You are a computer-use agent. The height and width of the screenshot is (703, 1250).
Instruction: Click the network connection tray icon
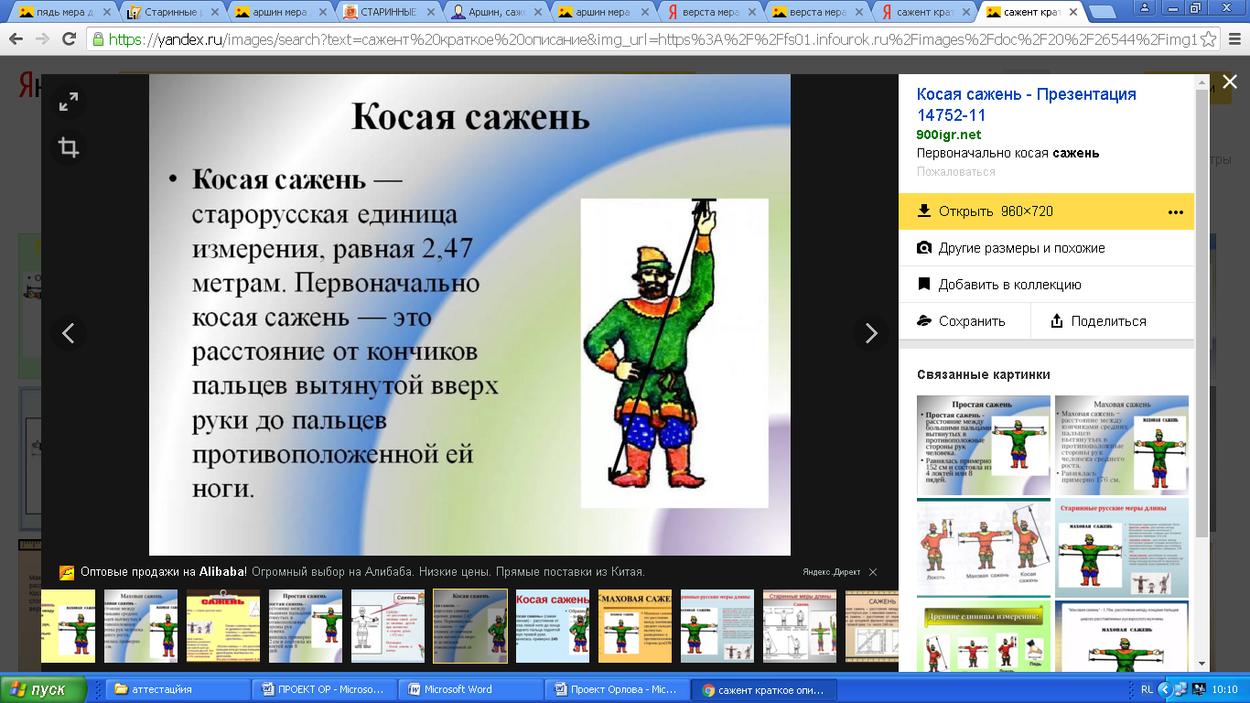1181,689
